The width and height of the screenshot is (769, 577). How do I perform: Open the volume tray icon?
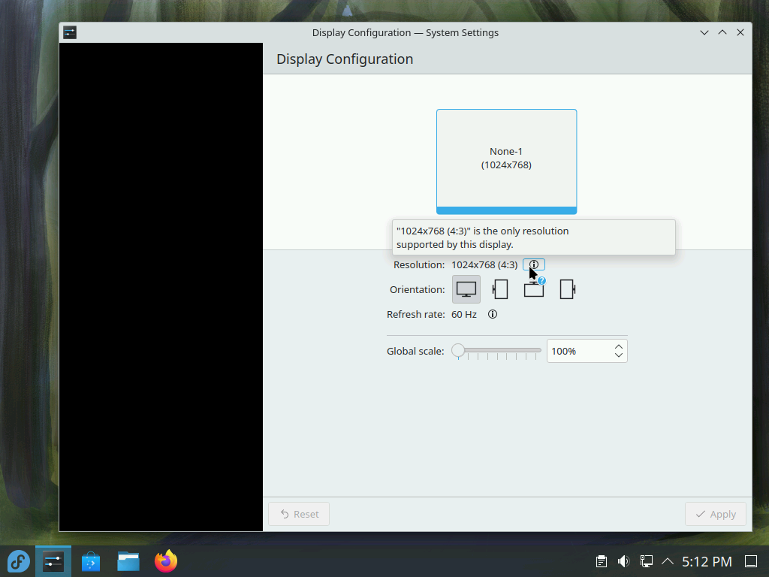(x=623, y=561)
